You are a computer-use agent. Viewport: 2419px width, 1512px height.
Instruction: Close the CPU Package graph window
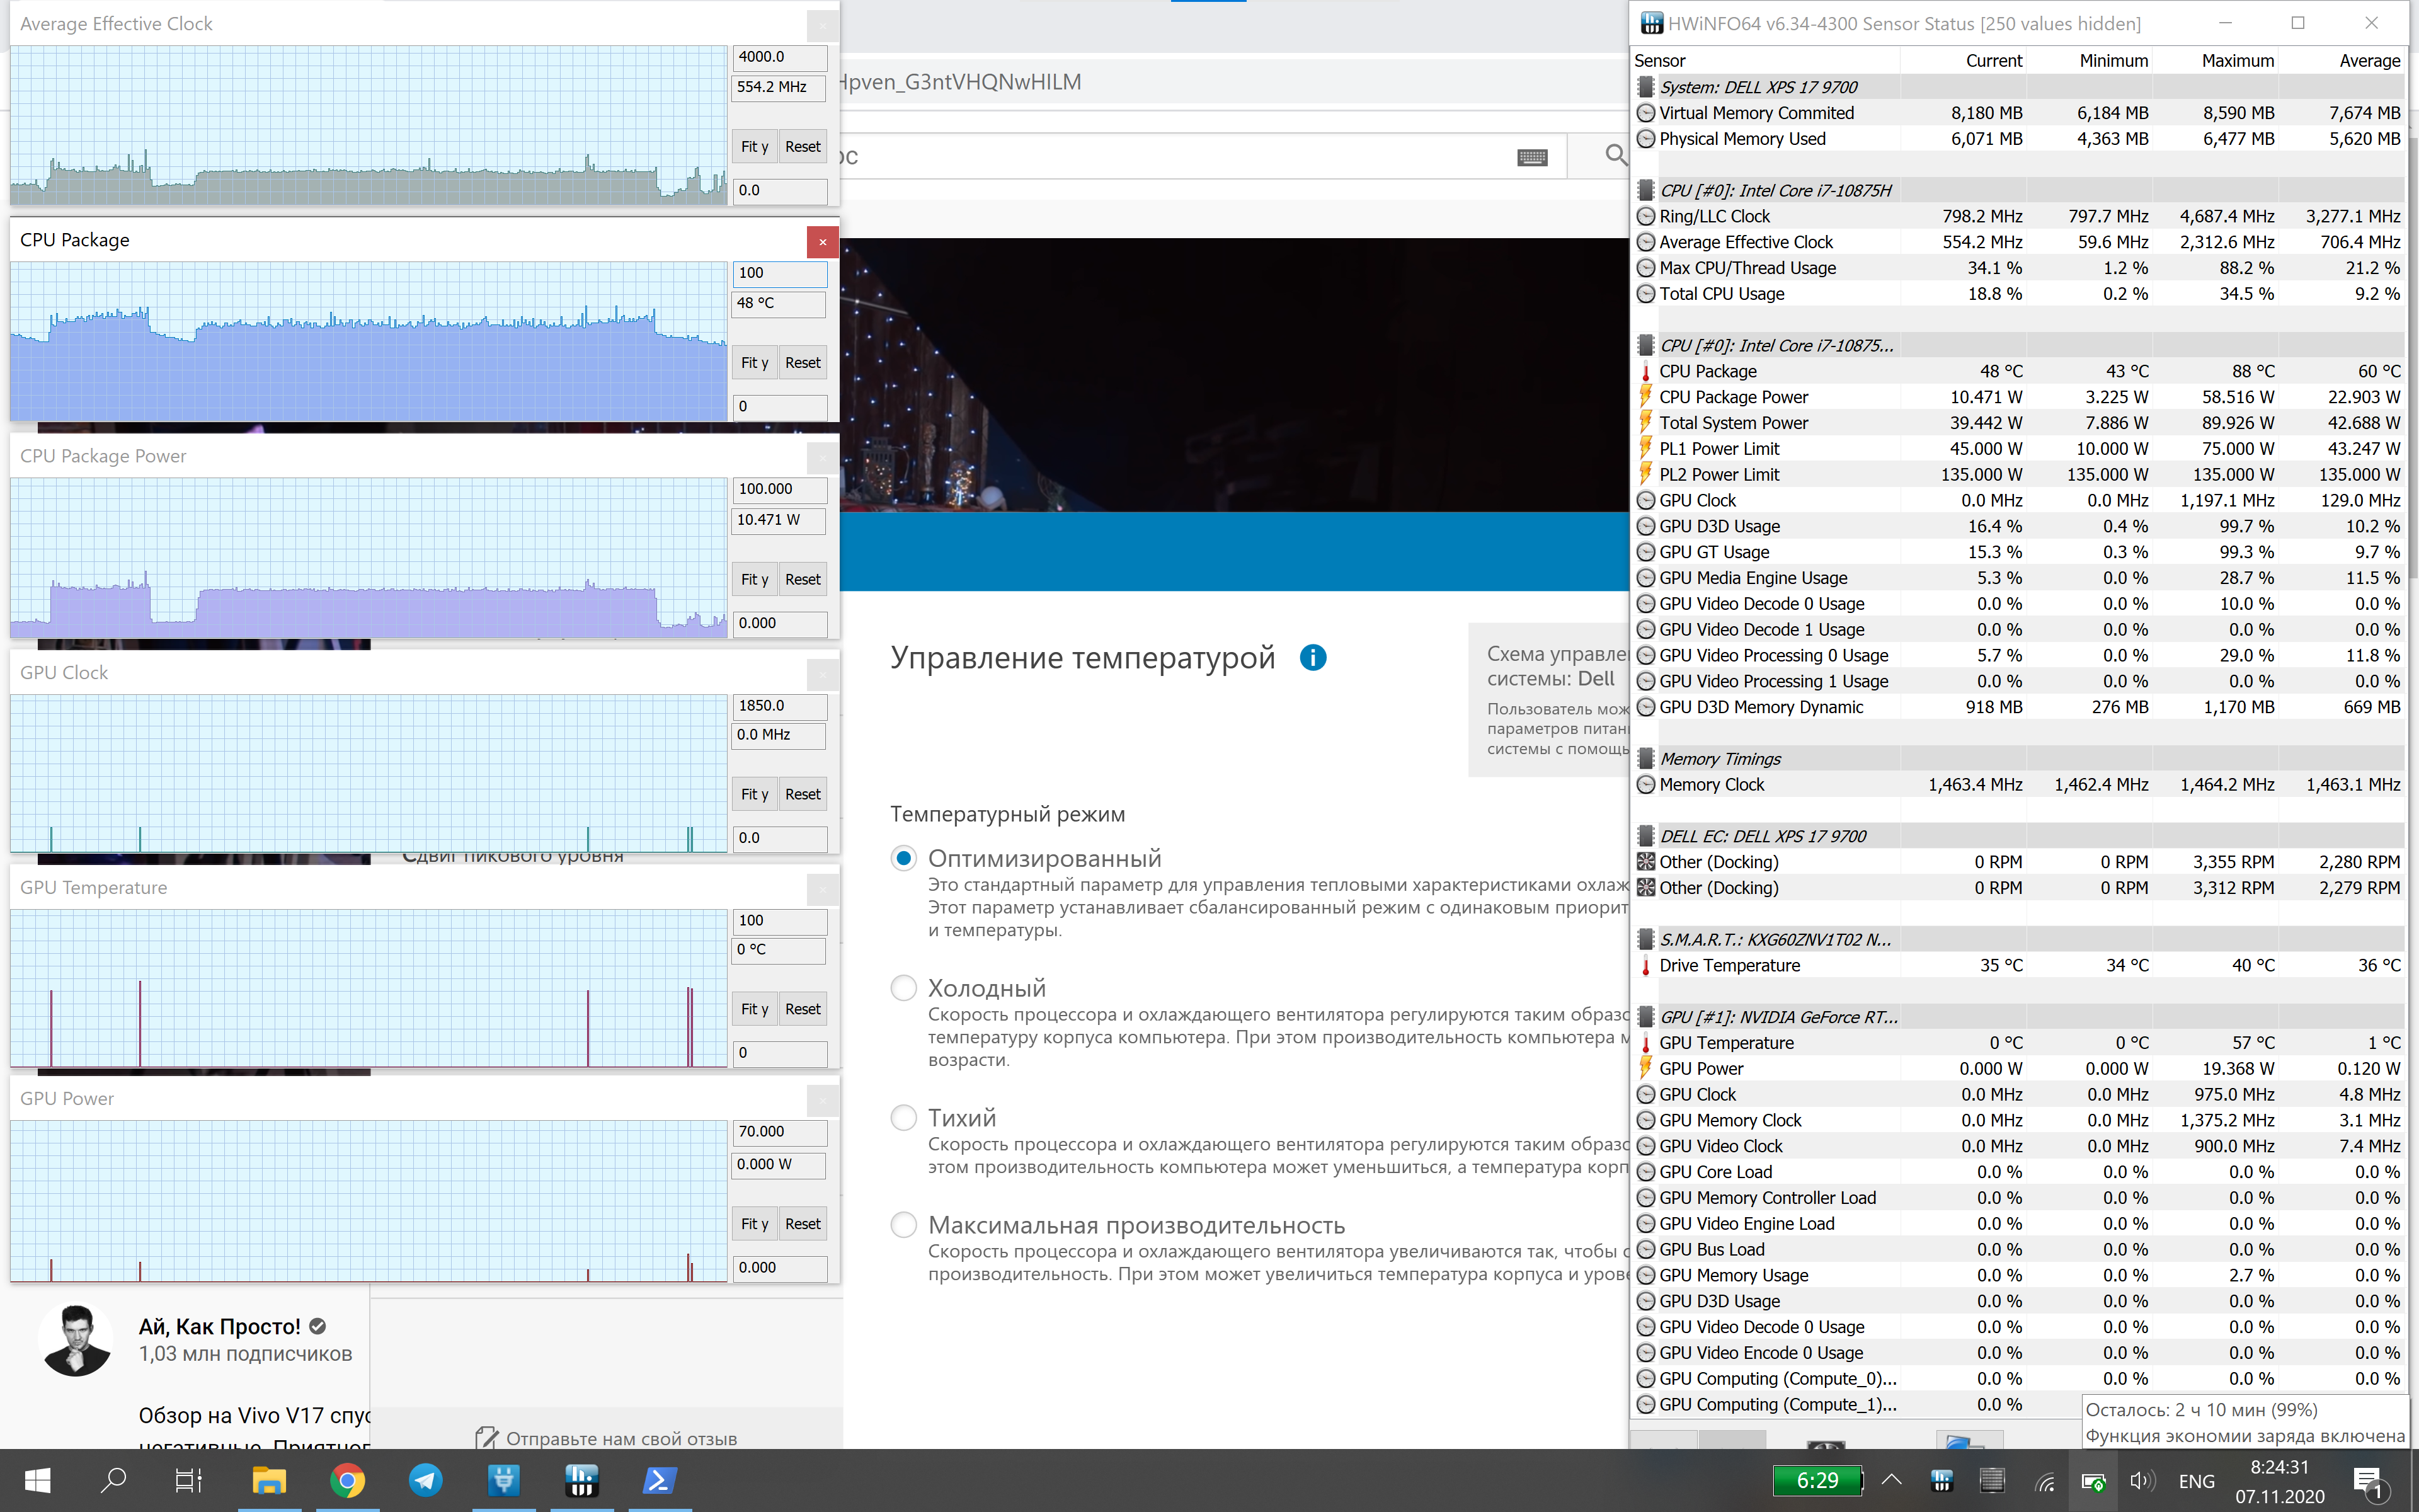pyautogui.click(x=821, y=241)
